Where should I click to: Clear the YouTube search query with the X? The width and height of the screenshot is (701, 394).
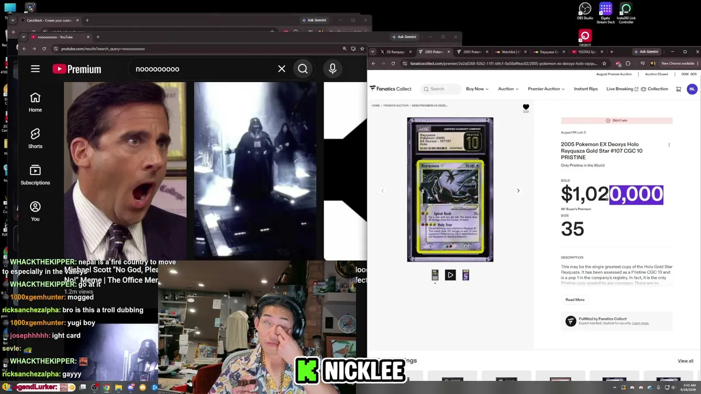click(x=281, y=69)
